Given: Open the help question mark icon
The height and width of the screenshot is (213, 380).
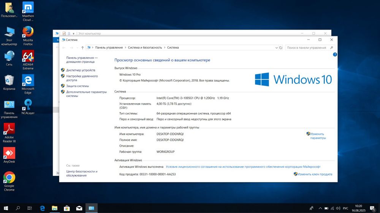Looking at the screenshot, I should (x=335, y=55).
